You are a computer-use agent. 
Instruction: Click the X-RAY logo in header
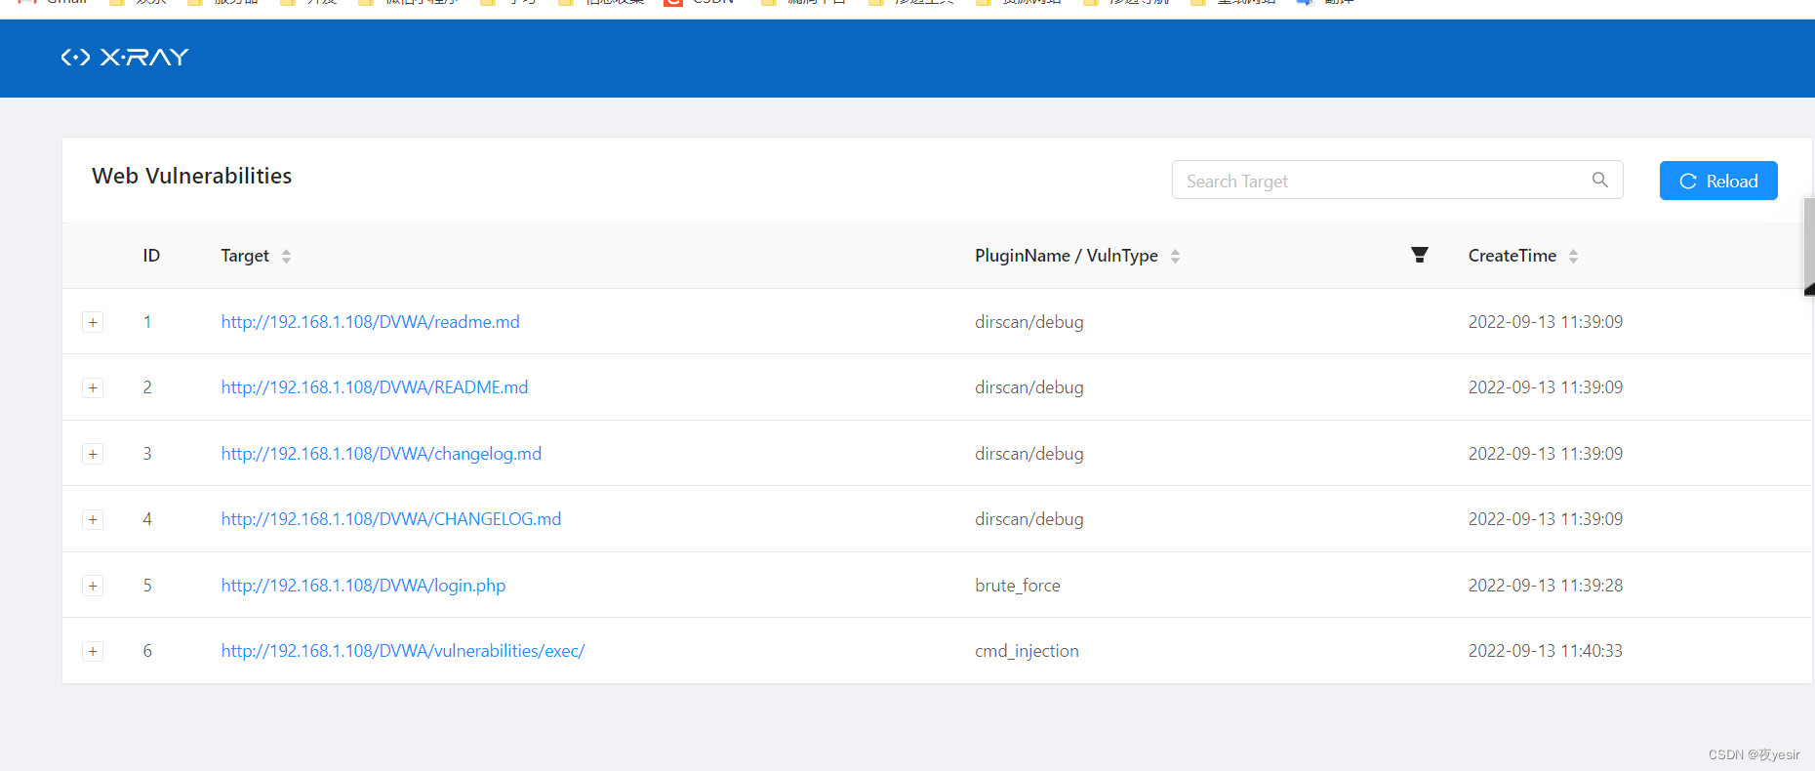[x=125, y=58]
